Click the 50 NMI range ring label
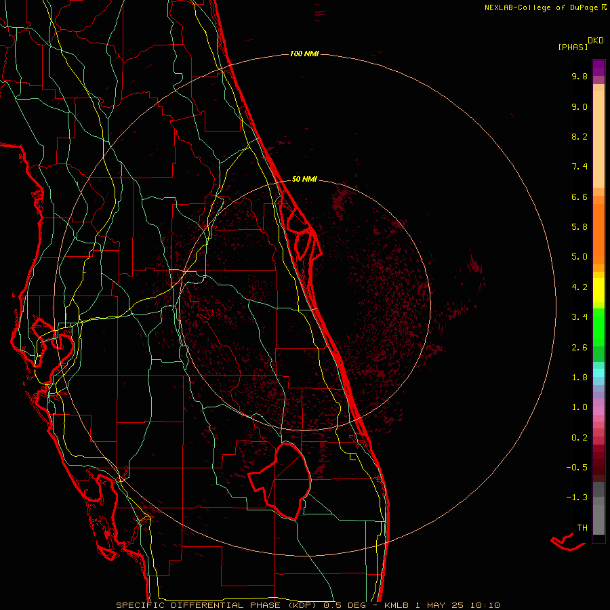The width and height of the screenshot is (610, 610). (x=304, y=179)
